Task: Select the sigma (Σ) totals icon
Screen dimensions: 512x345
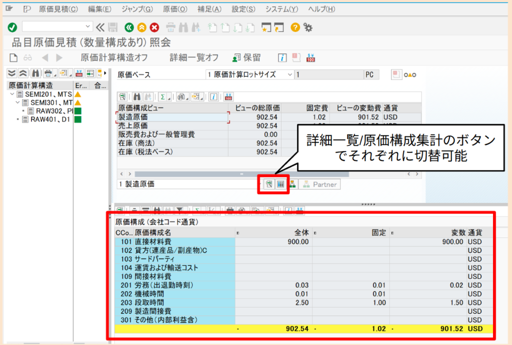Action: coord(163,96)
